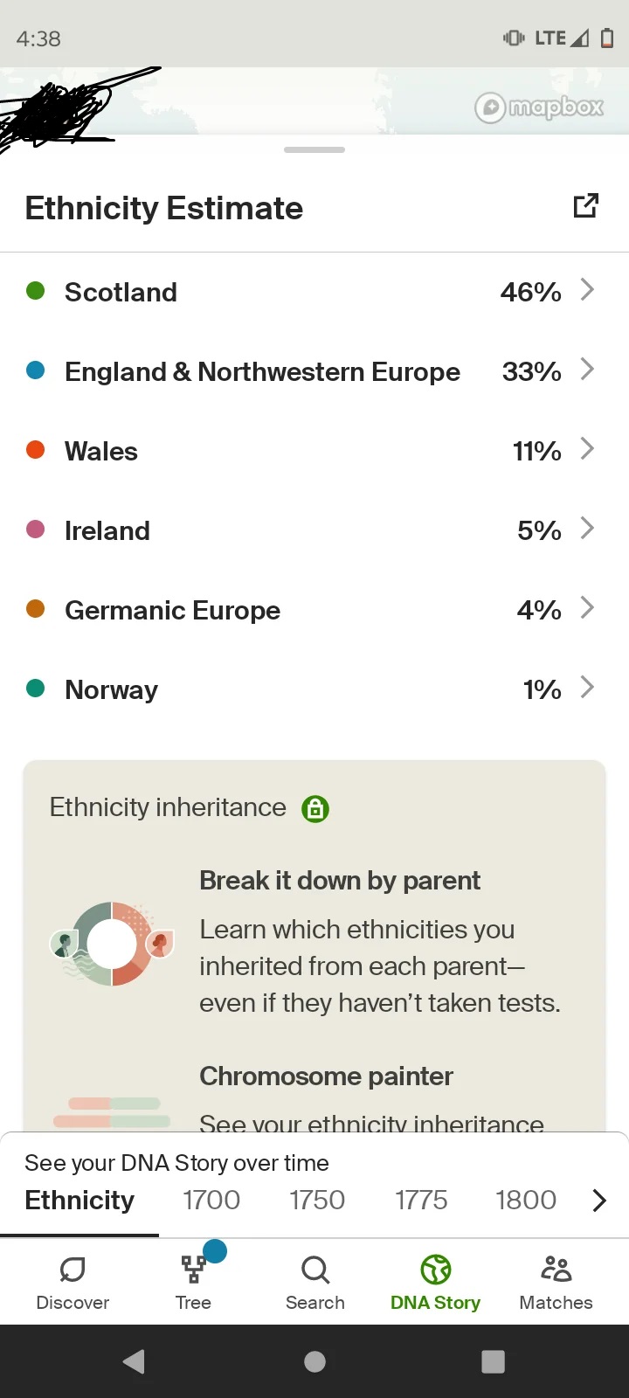Select the Ethnicity timeline tab
The height and width of the screenshot is (1398, 629).
79,1201
